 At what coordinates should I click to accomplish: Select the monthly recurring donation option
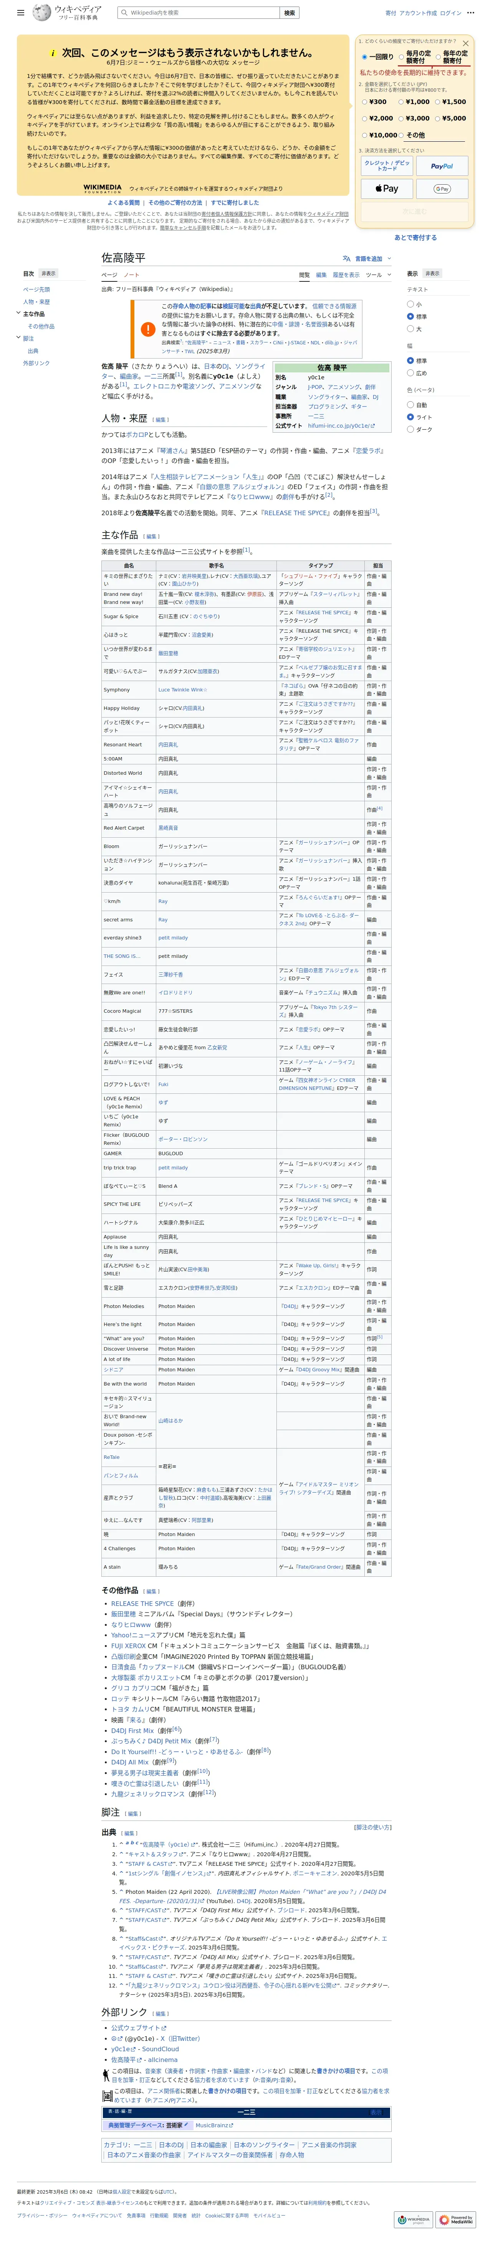click(402, 57)
